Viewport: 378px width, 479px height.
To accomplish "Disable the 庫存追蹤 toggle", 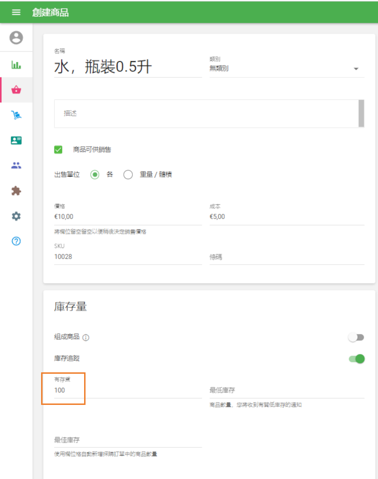I will (357, 359).
